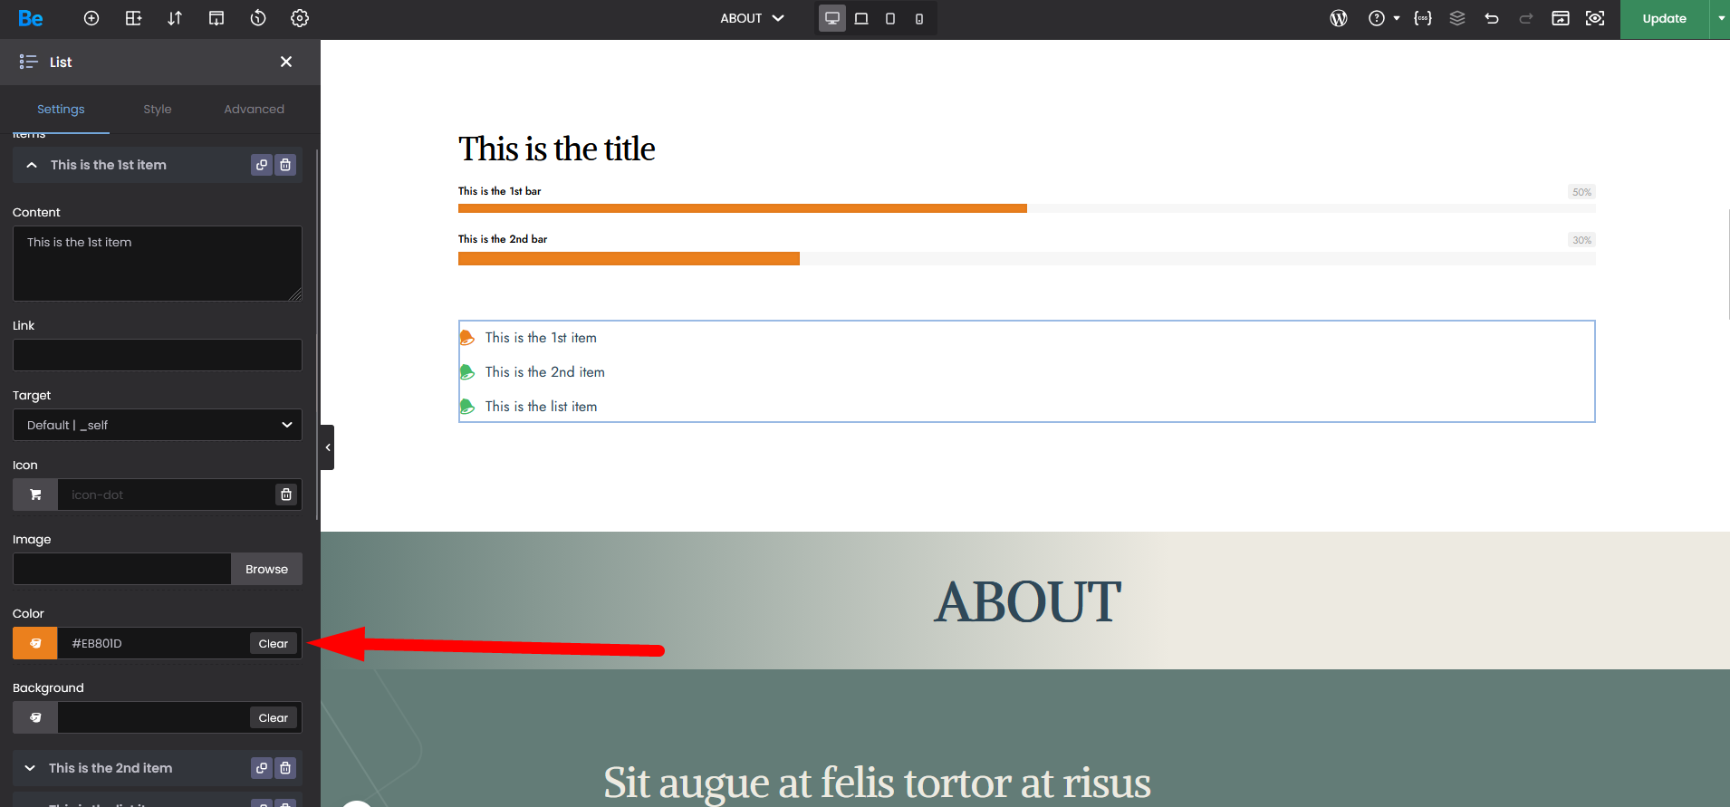
Task: Duplicate the 2nd list item
Action: (262, 768)
